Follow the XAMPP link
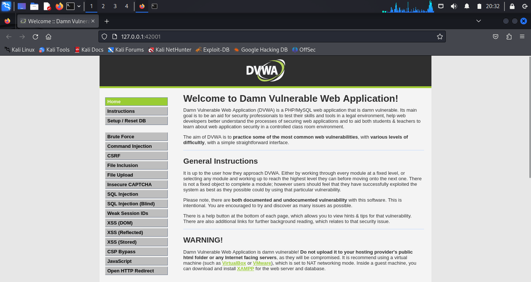The height and width of the screenshot is (282, 531). [x=246, y=269]
